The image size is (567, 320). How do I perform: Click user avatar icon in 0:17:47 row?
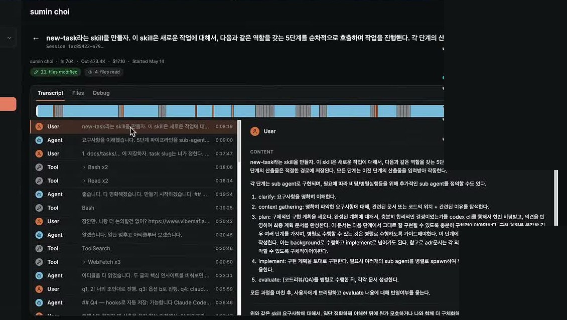[39, 153]
